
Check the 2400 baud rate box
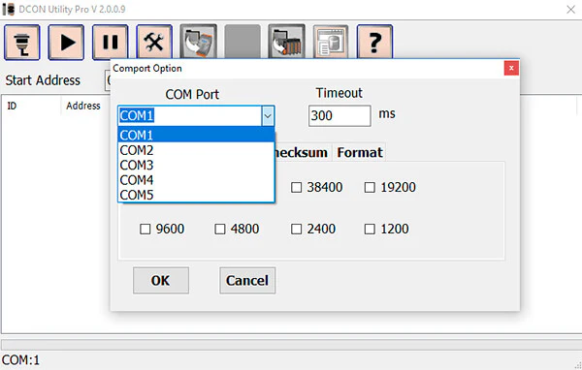[x=296, y=229]
